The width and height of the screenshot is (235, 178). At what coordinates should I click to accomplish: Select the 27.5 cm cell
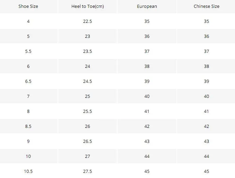88,171
